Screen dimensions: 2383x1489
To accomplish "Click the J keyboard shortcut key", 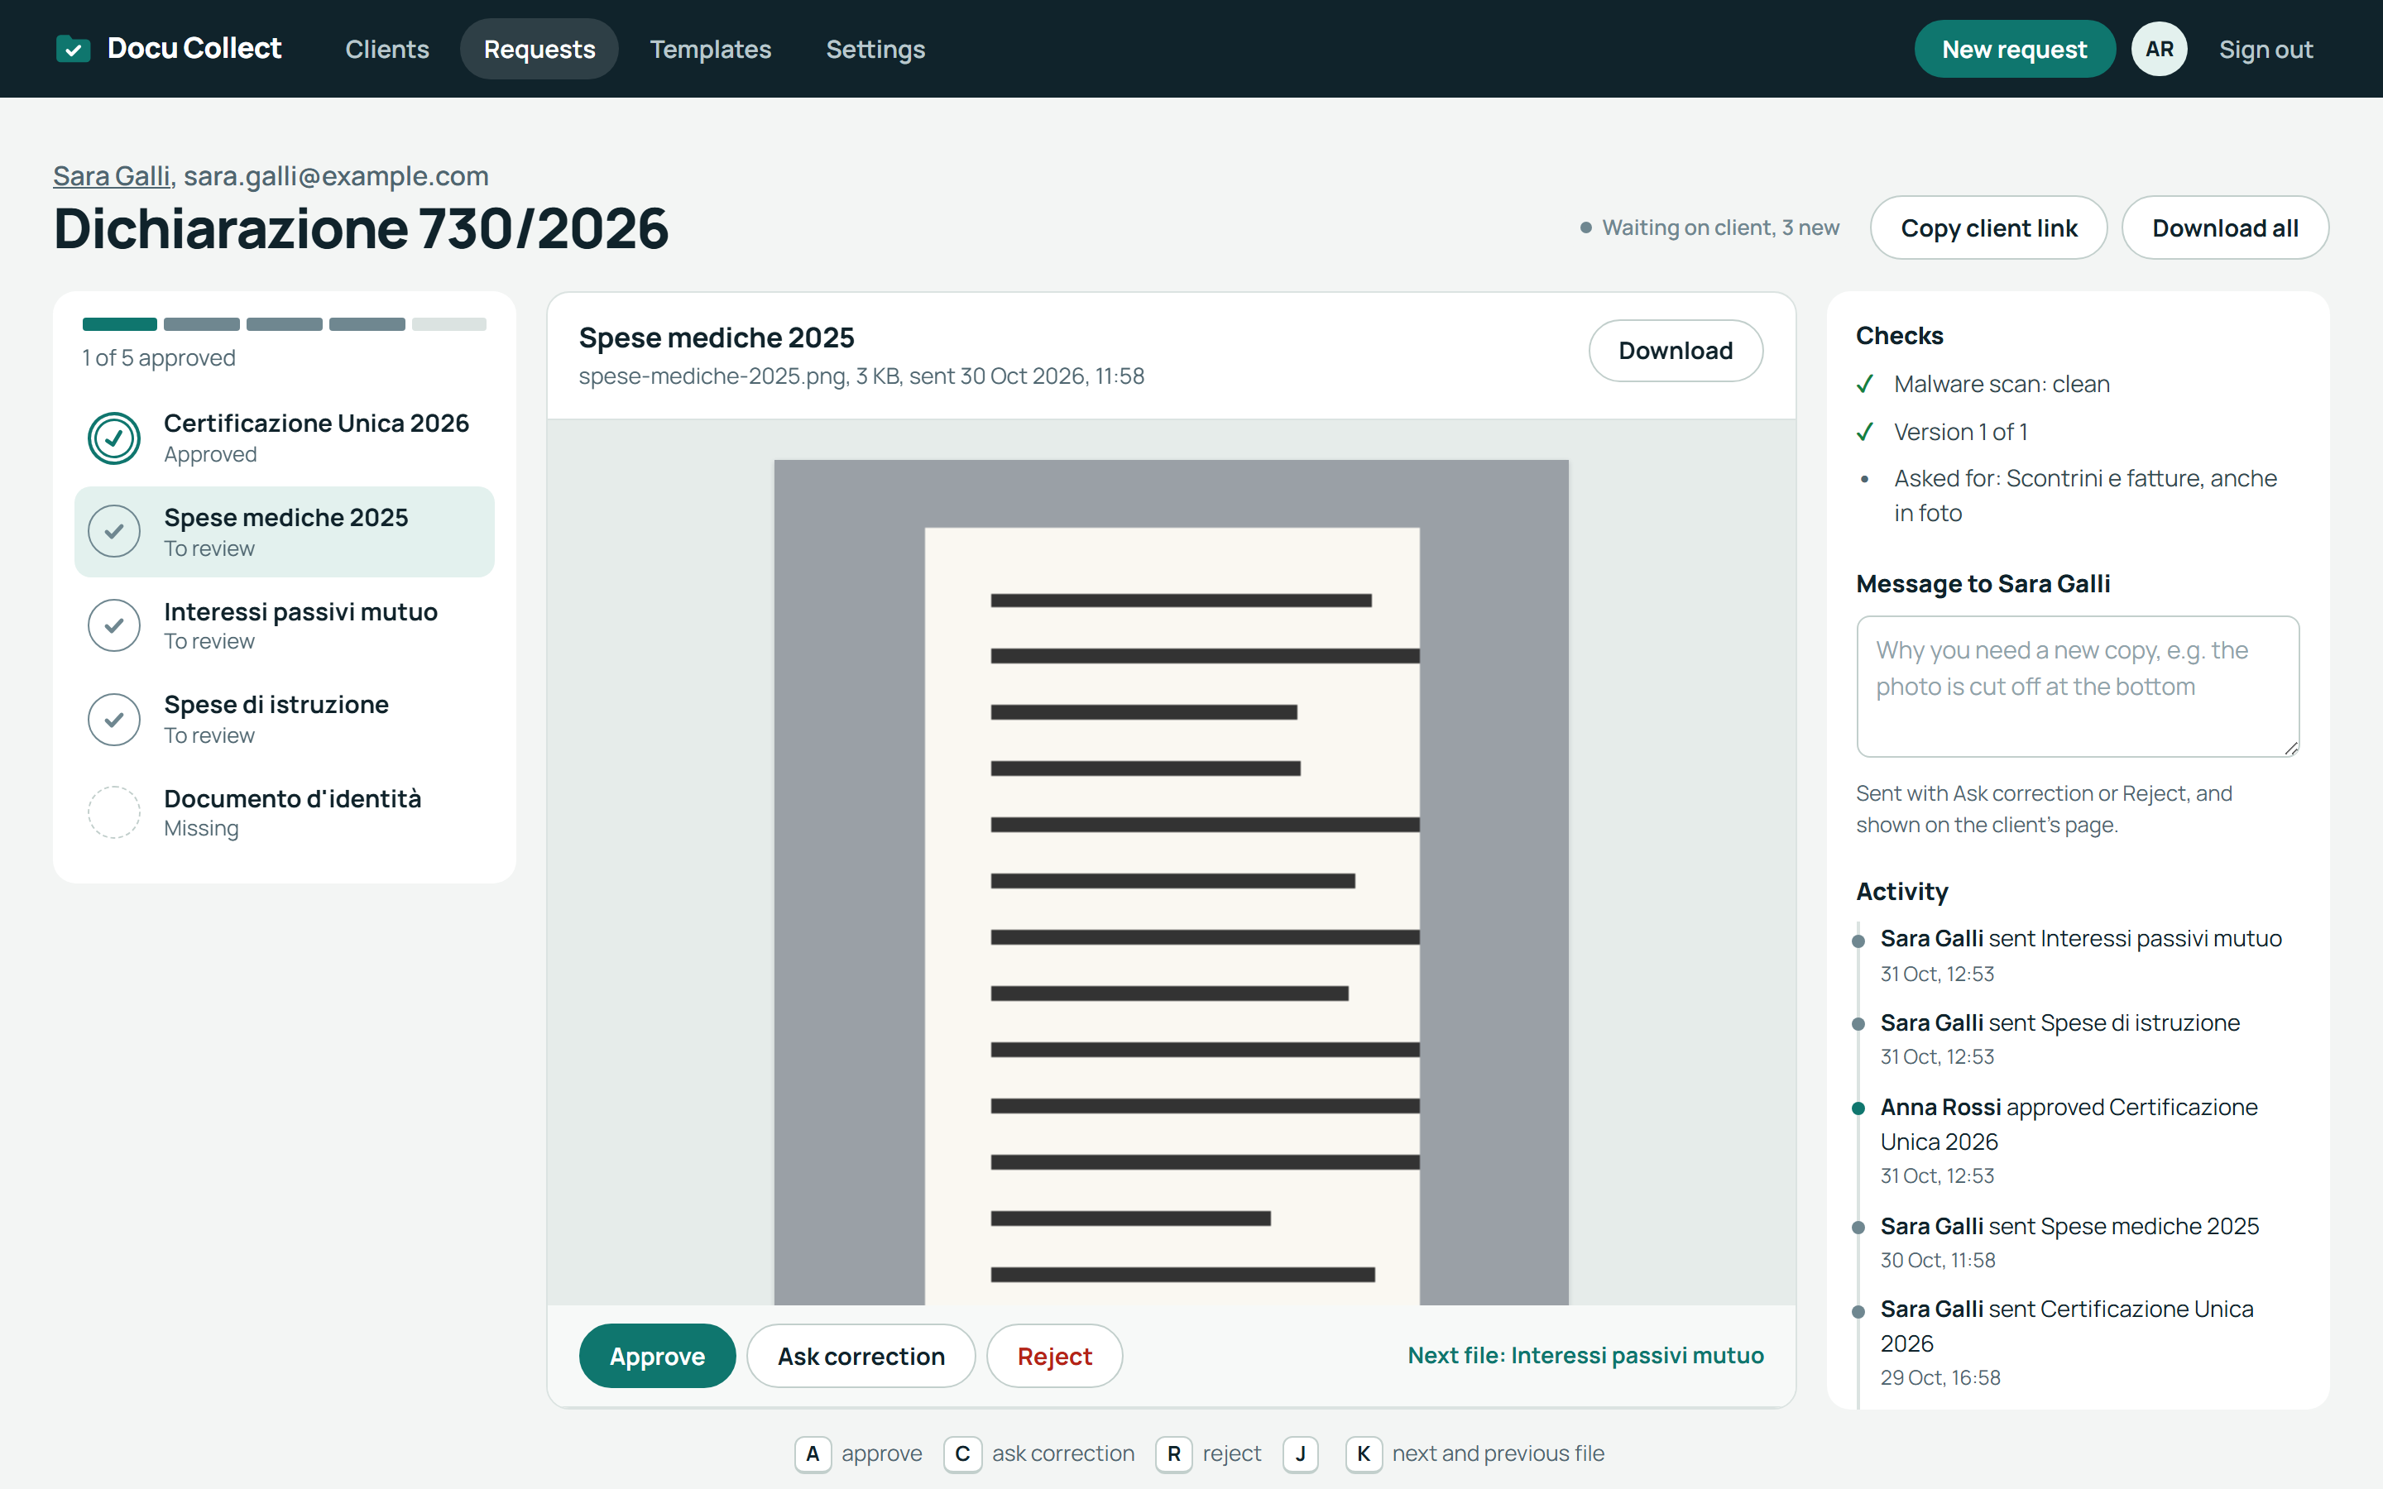I will (1301, 1453).
